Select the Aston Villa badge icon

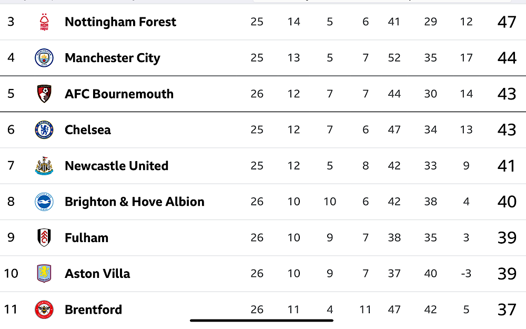pos(44,273)
